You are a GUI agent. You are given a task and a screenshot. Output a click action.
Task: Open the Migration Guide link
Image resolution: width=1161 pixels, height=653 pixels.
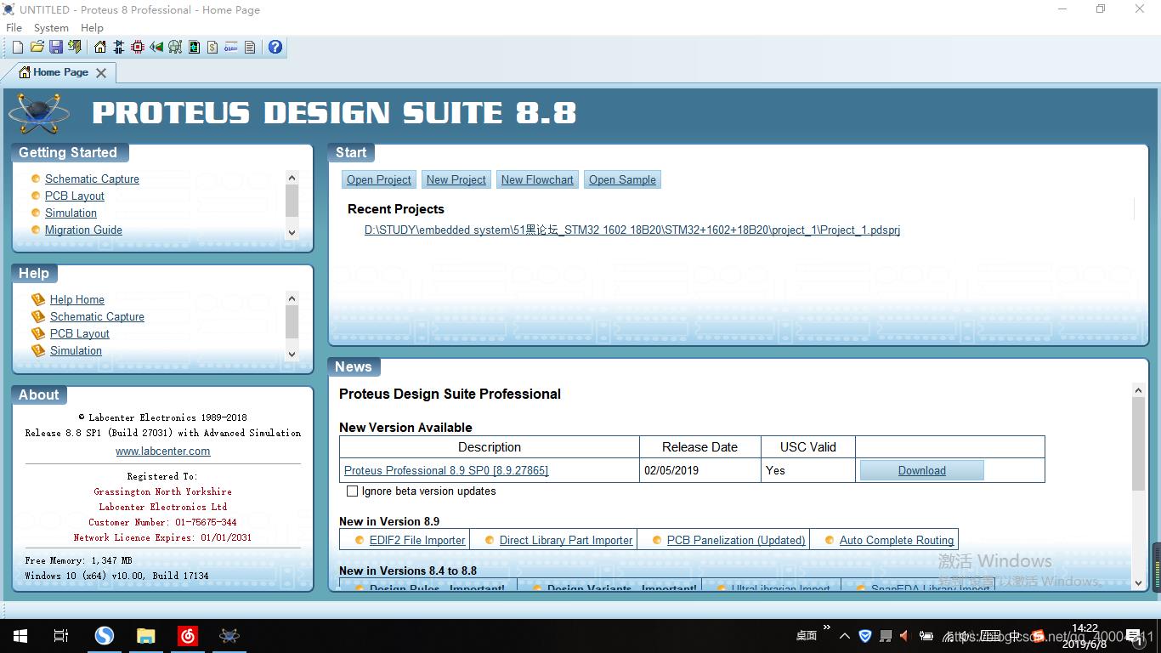coord(83,230)
